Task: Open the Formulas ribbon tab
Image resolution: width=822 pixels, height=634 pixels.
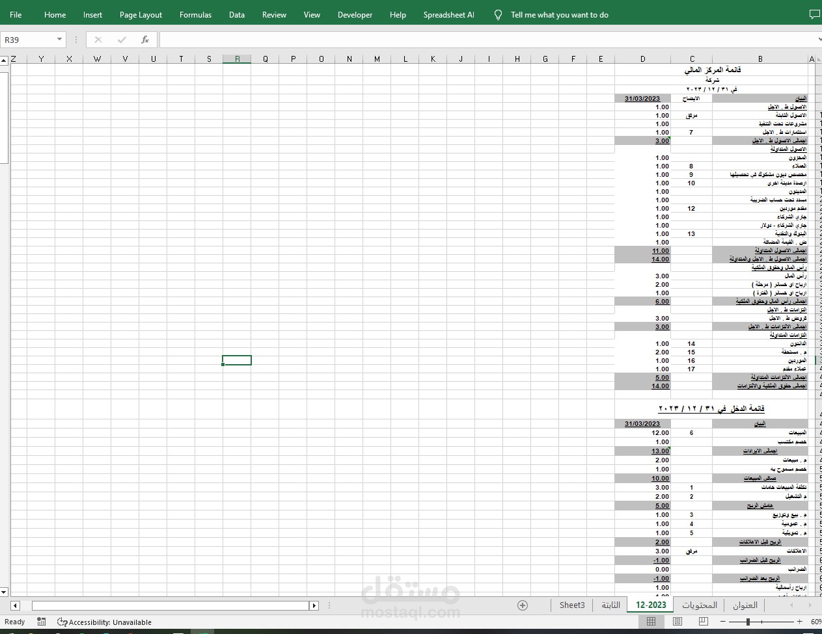Action: (195, 14)
